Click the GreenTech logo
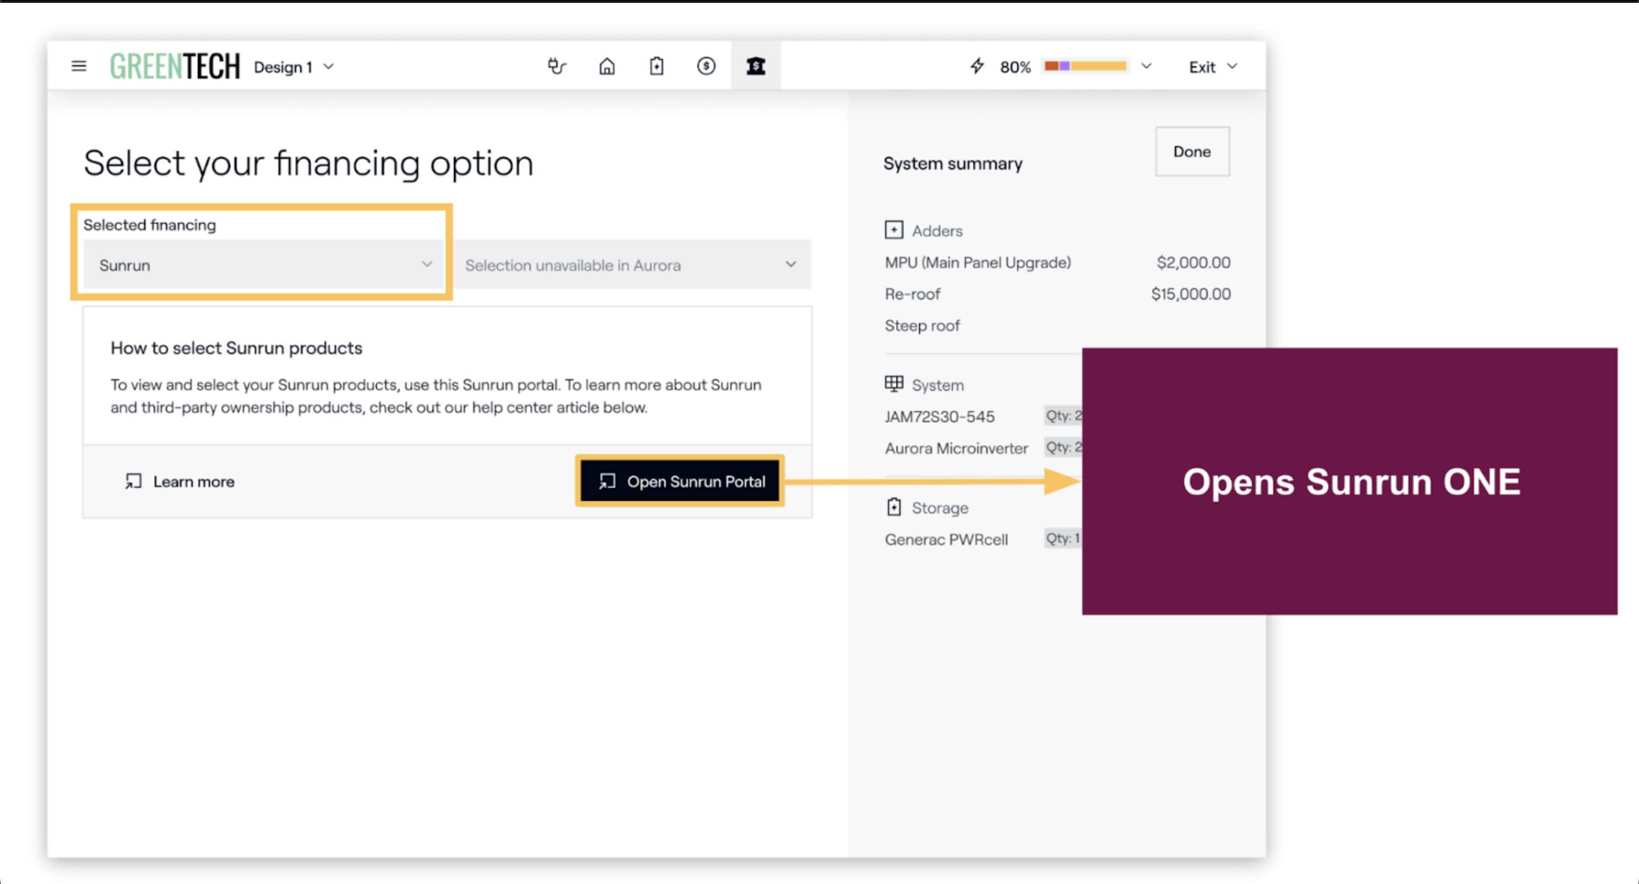 [174, 66]
